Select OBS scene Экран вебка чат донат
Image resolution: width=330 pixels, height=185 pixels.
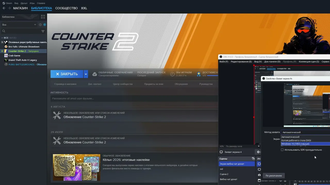coord(237,164)
